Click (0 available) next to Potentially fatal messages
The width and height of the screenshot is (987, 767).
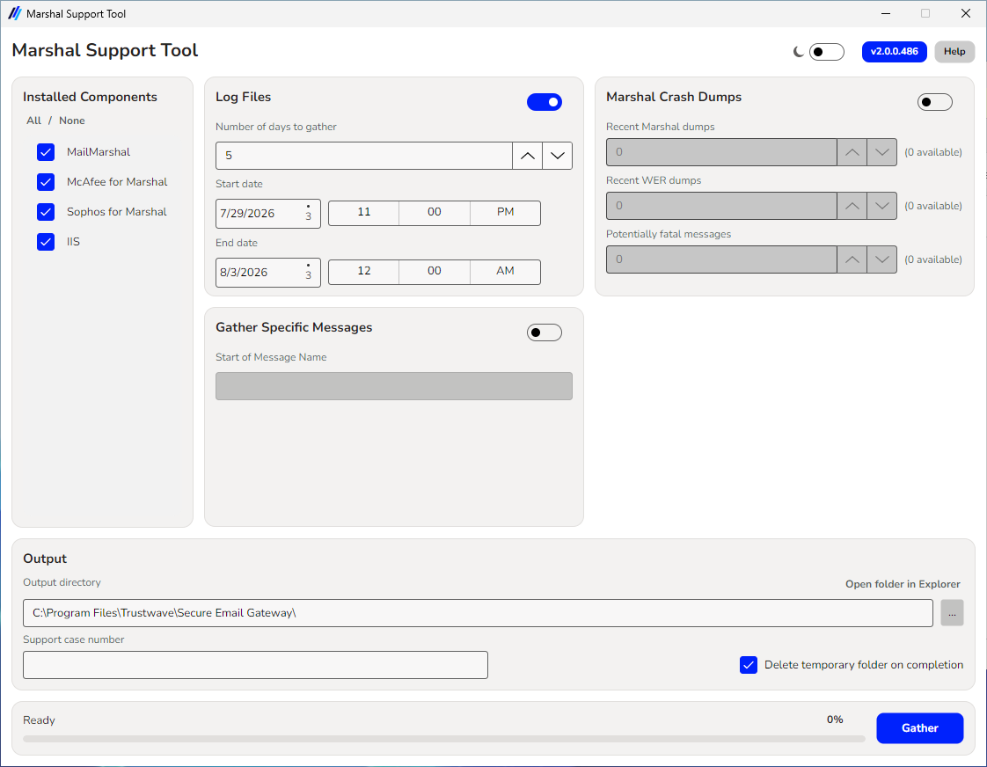(932, 259)
